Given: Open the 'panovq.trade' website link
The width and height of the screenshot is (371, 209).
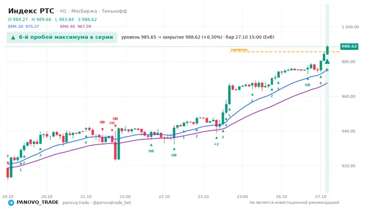Looking at the screenshot, I should pyautogui.click(x=76, y=203).
